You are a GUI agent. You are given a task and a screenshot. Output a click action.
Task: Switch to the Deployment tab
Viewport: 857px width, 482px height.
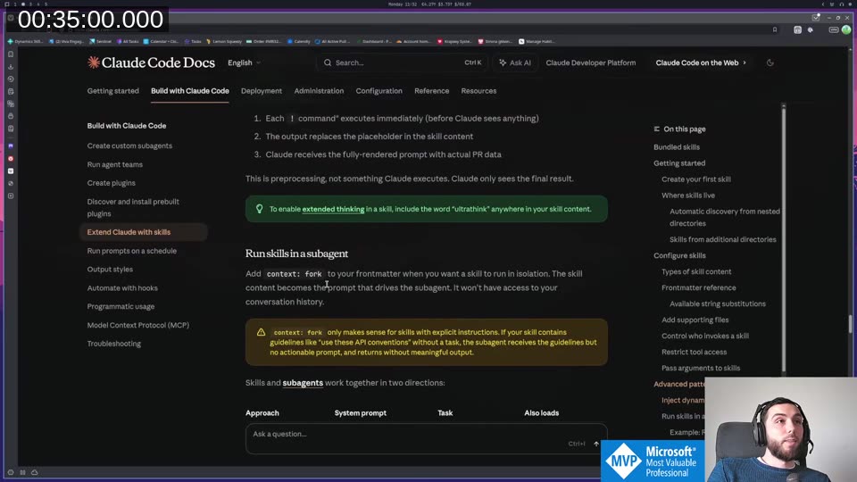point(262,91)
